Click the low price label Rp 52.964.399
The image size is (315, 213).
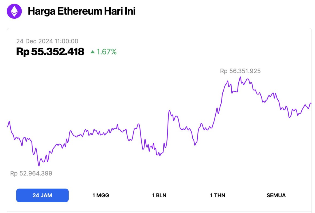pos(31,173)
